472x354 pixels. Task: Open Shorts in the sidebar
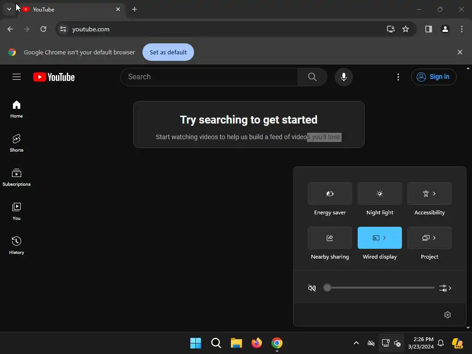click(x=17, y=143)
